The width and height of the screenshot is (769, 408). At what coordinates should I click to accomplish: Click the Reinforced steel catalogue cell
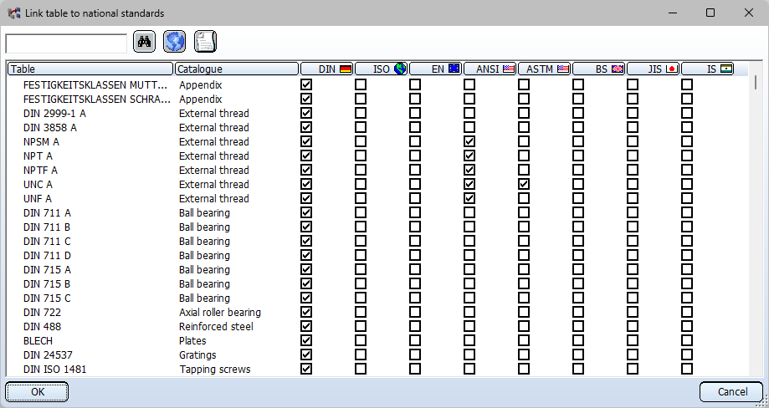point(216,326)
